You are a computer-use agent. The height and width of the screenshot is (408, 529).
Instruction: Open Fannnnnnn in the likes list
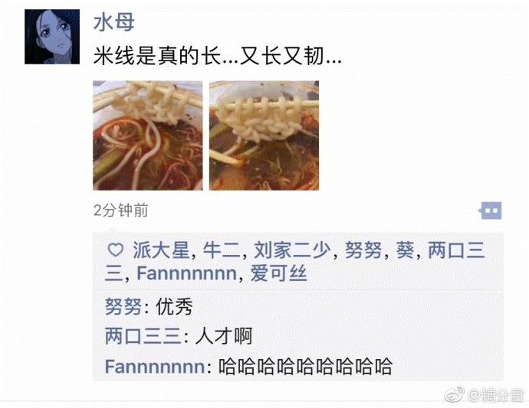(186, 273)
